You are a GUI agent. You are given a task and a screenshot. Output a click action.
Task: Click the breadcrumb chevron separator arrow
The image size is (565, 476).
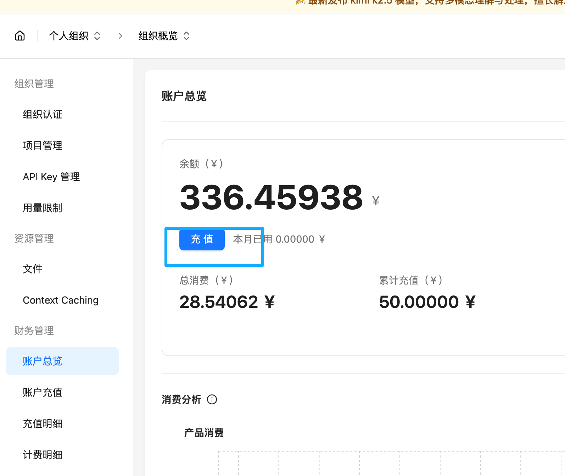(x=121, y=36)
